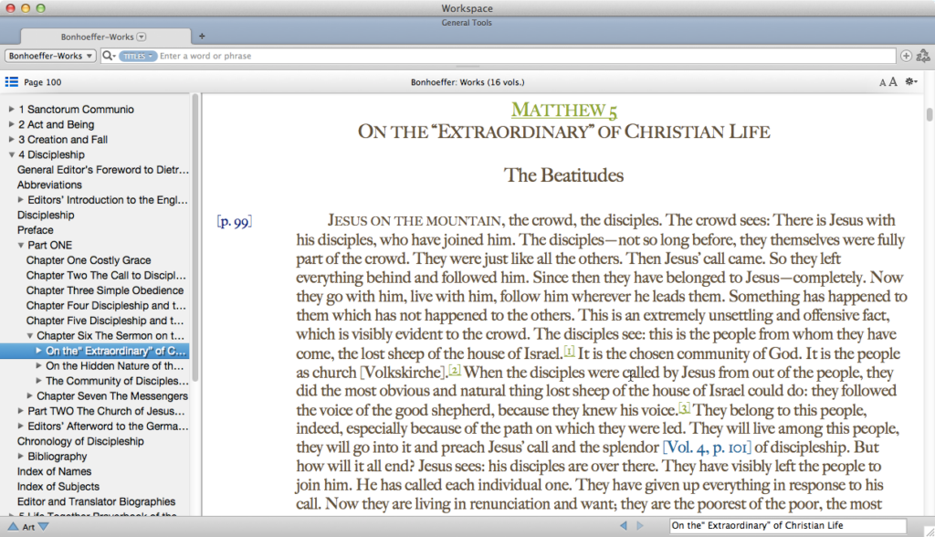Select Index of Subjects
The image size is (935, 537).
[x=58, y=486]
